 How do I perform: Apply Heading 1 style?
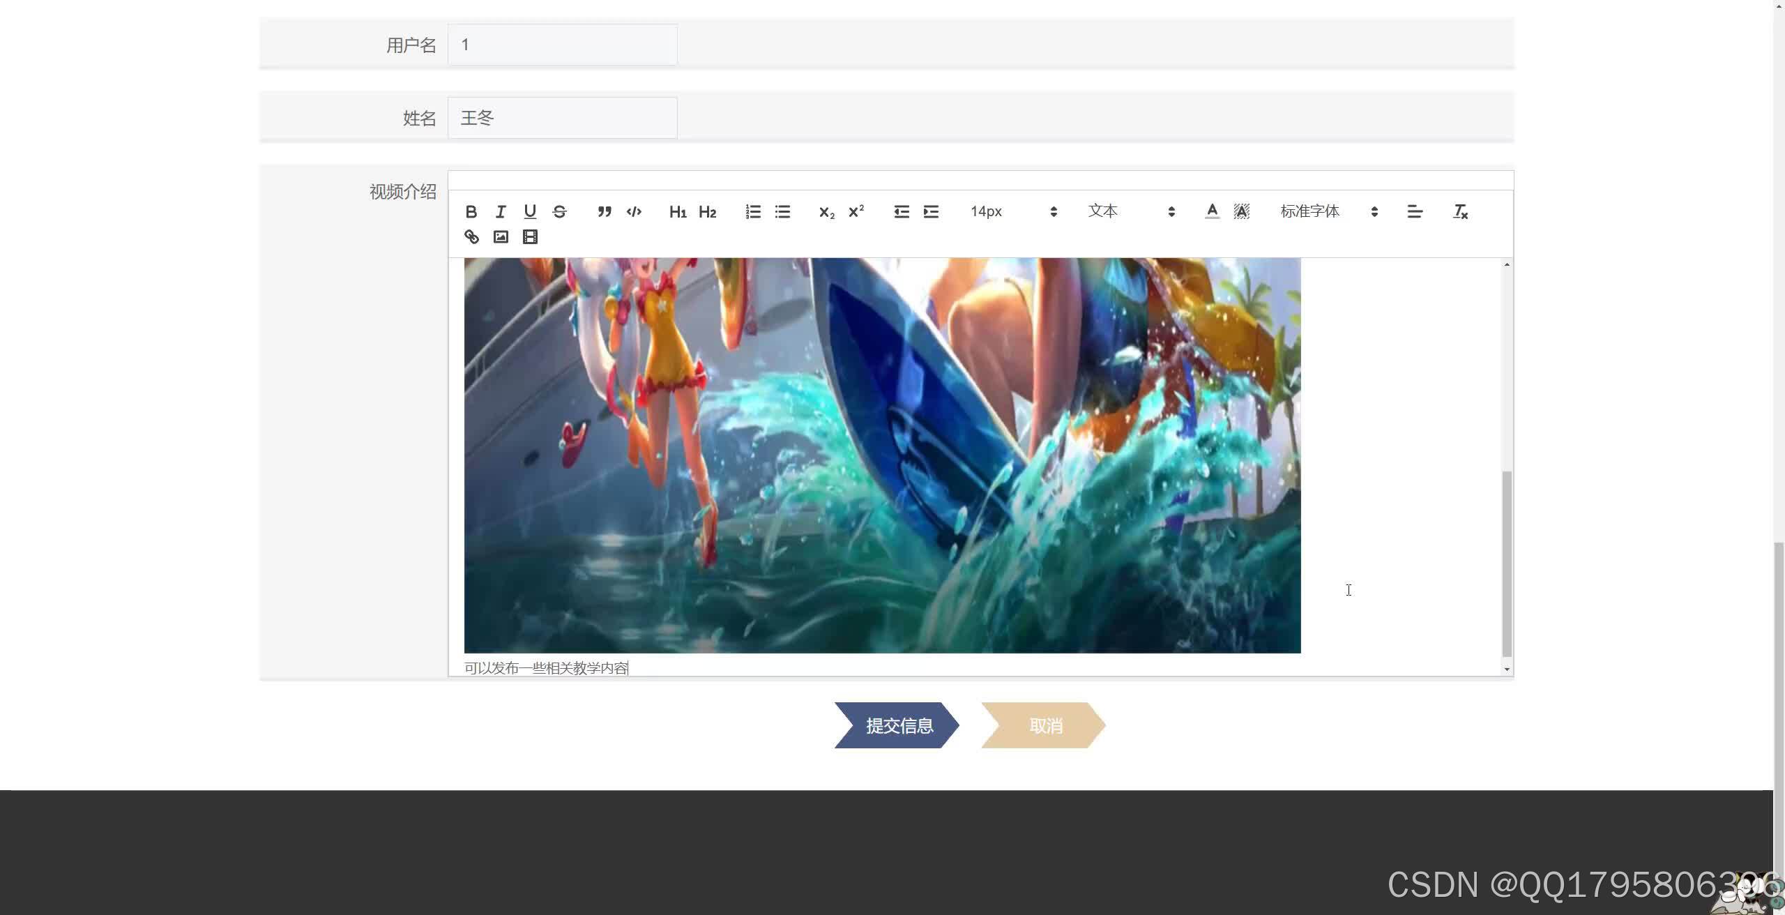pyautogui.click(x=677, y=211)
